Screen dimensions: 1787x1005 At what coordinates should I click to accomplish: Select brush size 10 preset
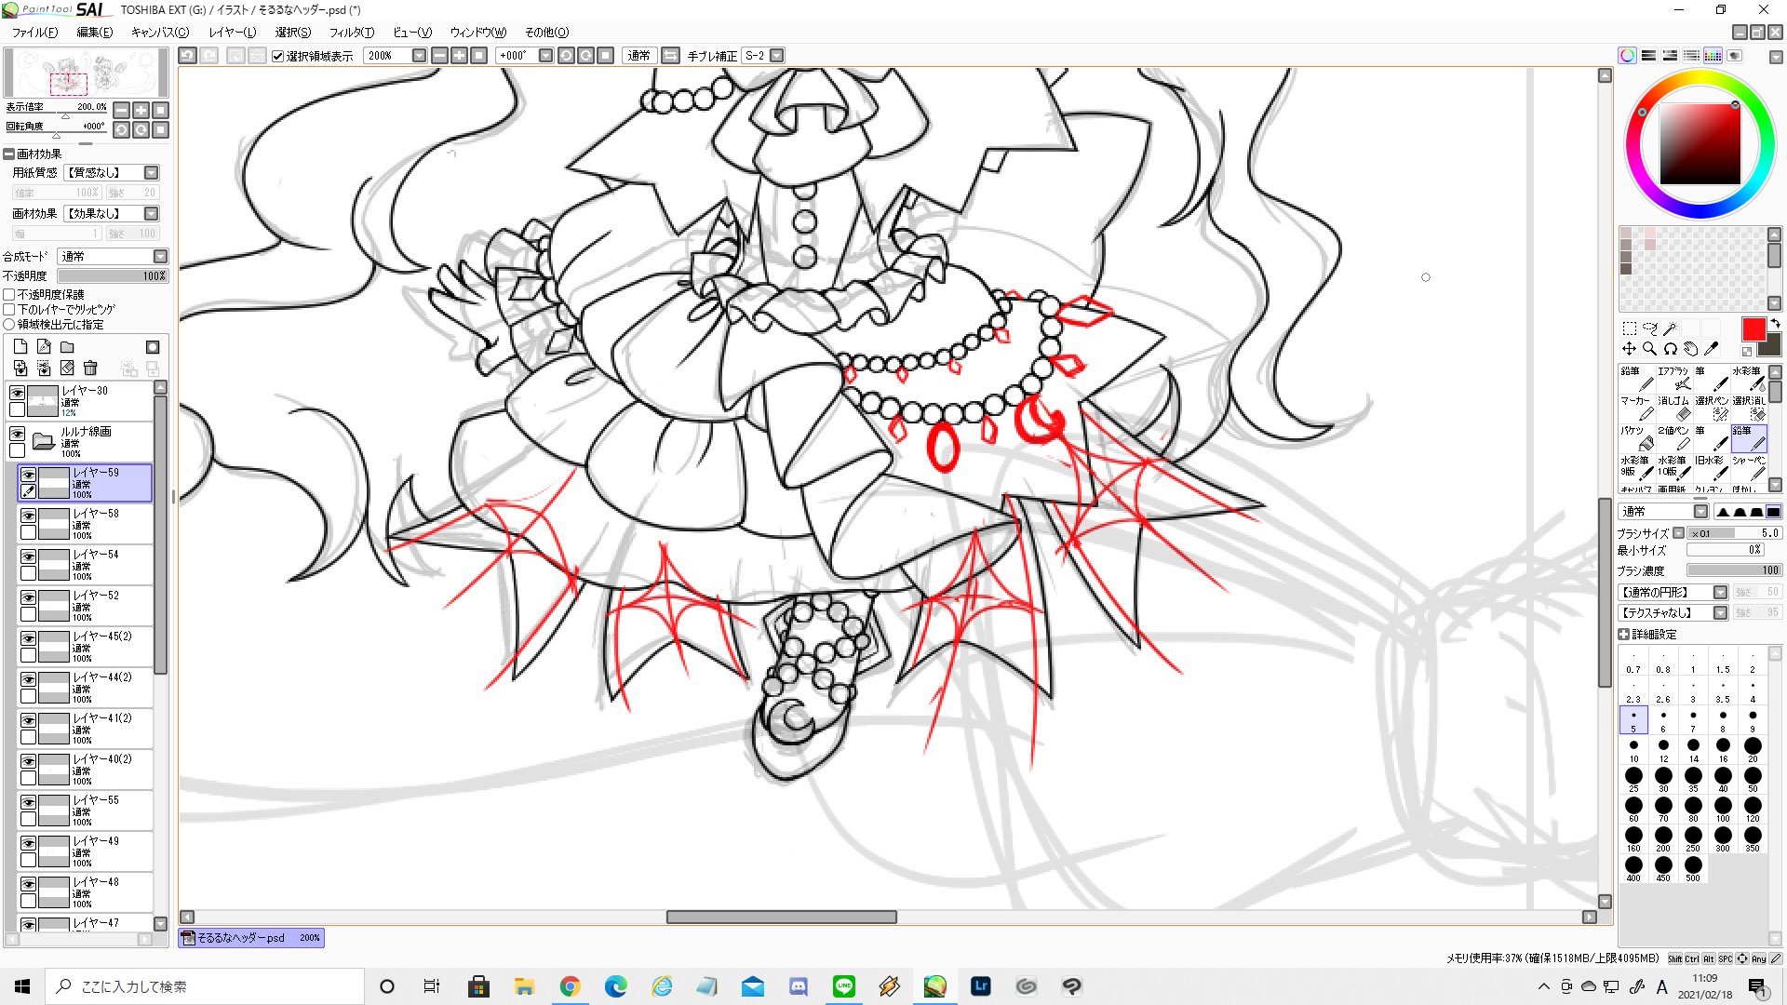(x=1633, y=746)
